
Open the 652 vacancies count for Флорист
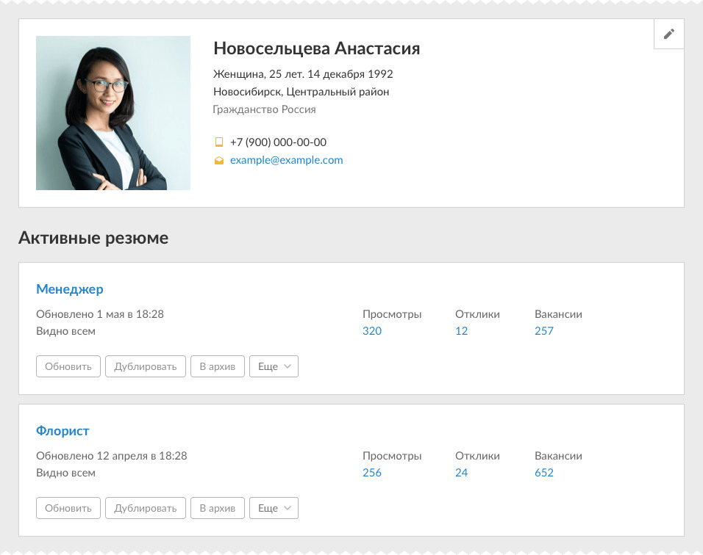[x=544, y=473]
